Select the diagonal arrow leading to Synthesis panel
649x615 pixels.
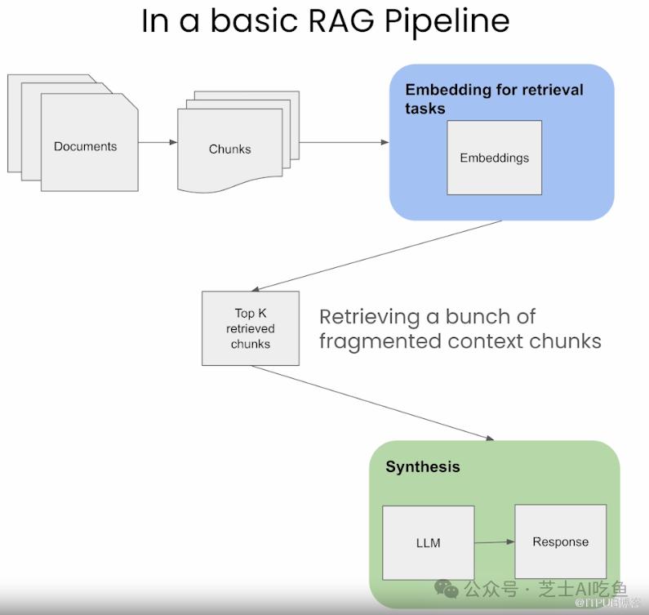click(372, 403)
